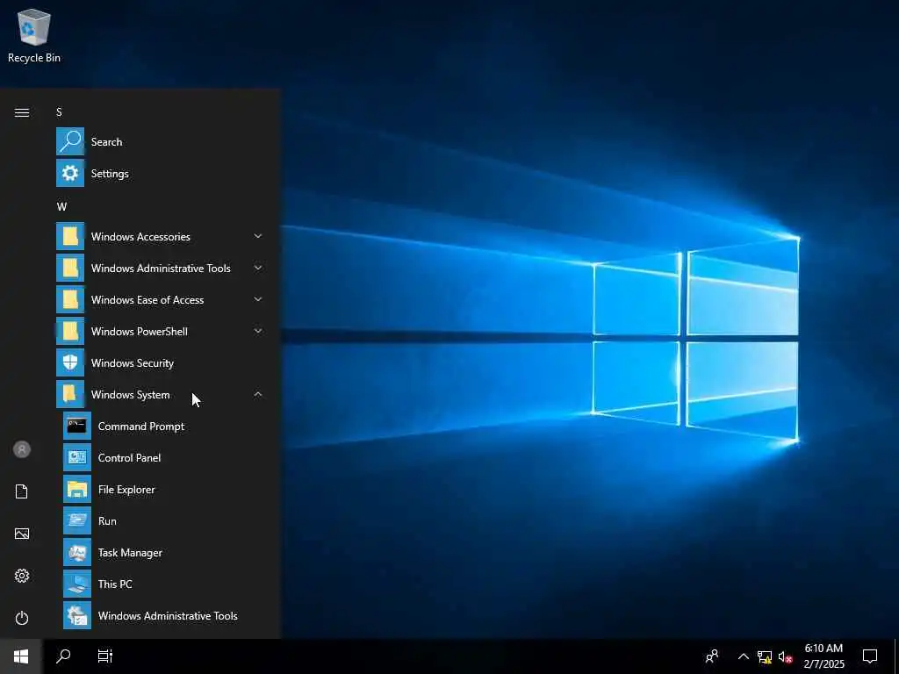Open the File Explorer icon

pos(77,489)
